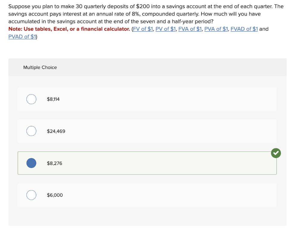
Task: Open the PVAD of $1 table link
Action: coord(21,37)
